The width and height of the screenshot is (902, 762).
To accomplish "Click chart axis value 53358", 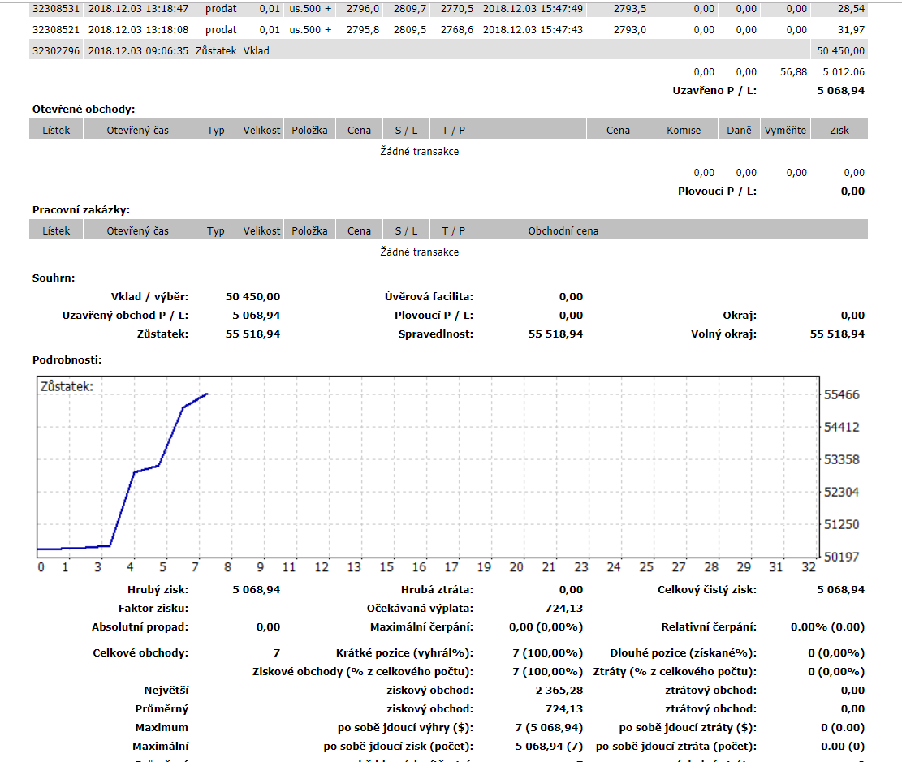I will 842,459.
